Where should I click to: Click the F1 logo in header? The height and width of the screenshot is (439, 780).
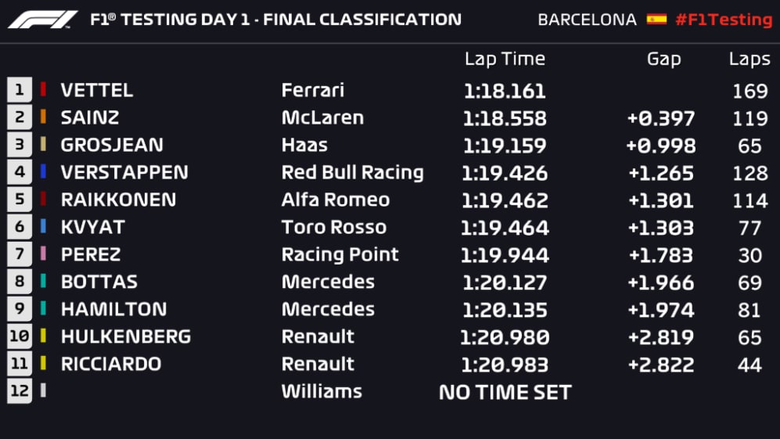(x=43, y=20)
